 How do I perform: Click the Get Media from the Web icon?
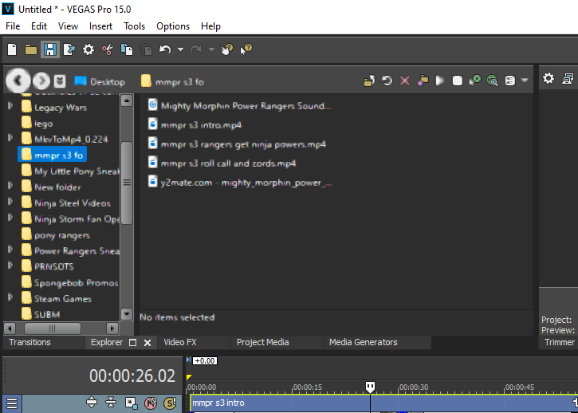pyautogui.click(x=493, y=81)
